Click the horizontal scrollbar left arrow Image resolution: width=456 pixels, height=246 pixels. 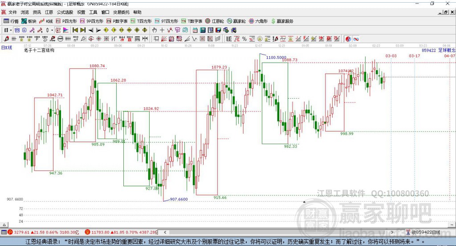pos(165,232)
